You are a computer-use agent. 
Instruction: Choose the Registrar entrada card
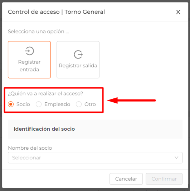click(29, 60)
